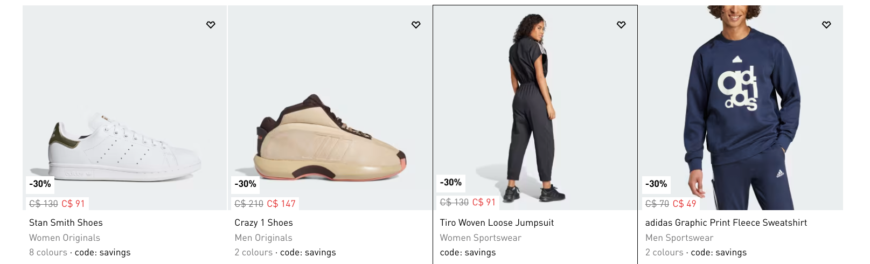Viewport: 870px width, 264px height.
Task: Add Crazy 1 Shoes to wishlist
Action: point(416,25)
